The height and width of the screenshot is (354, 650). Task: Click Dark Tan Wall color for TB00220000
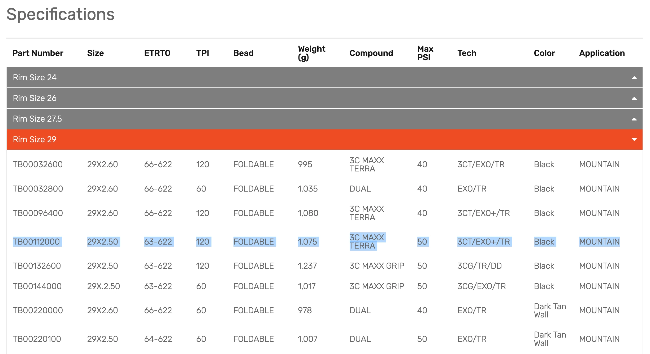[550, 310]
